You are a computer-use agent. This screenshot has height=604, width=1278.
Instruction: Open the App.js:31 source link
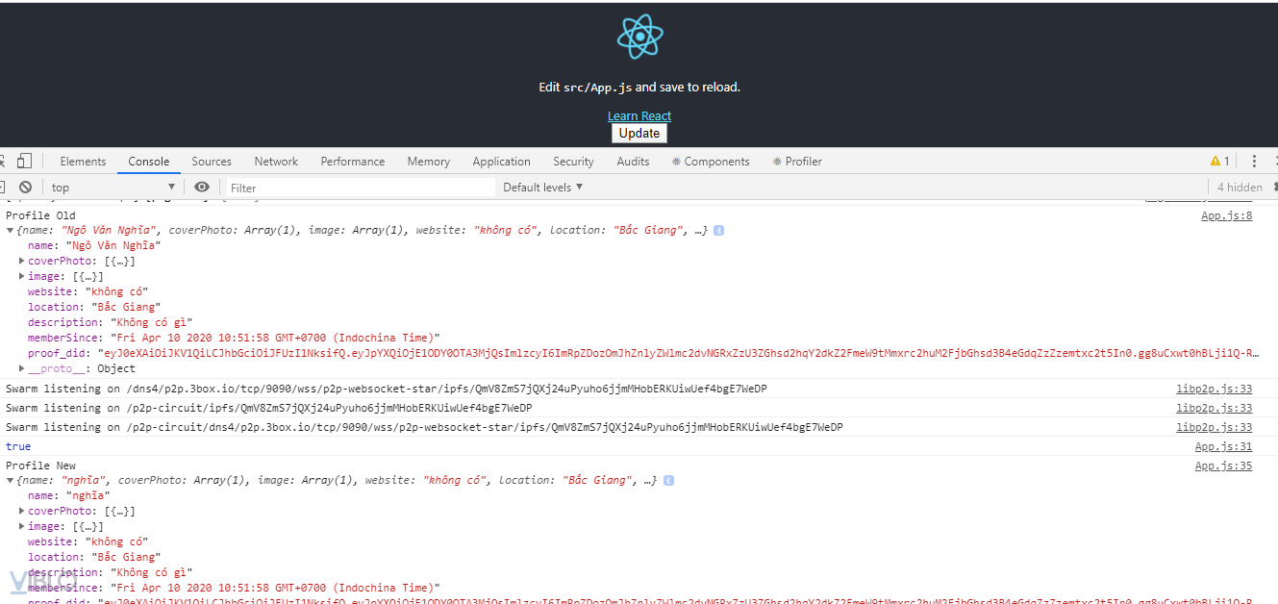click(1224, 446)
